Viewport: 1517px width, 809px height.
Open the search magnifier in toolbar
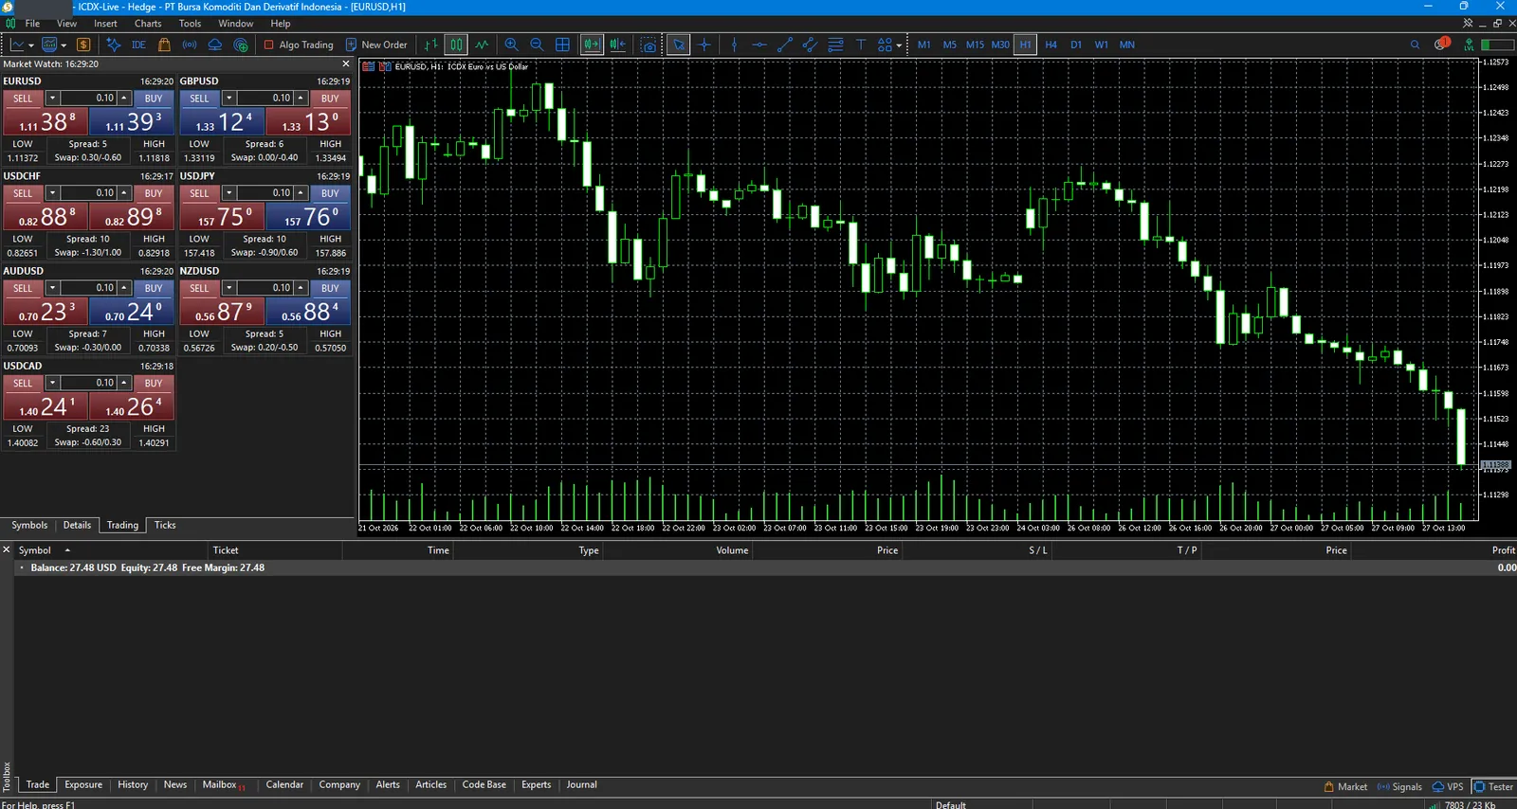point(1415,45)
